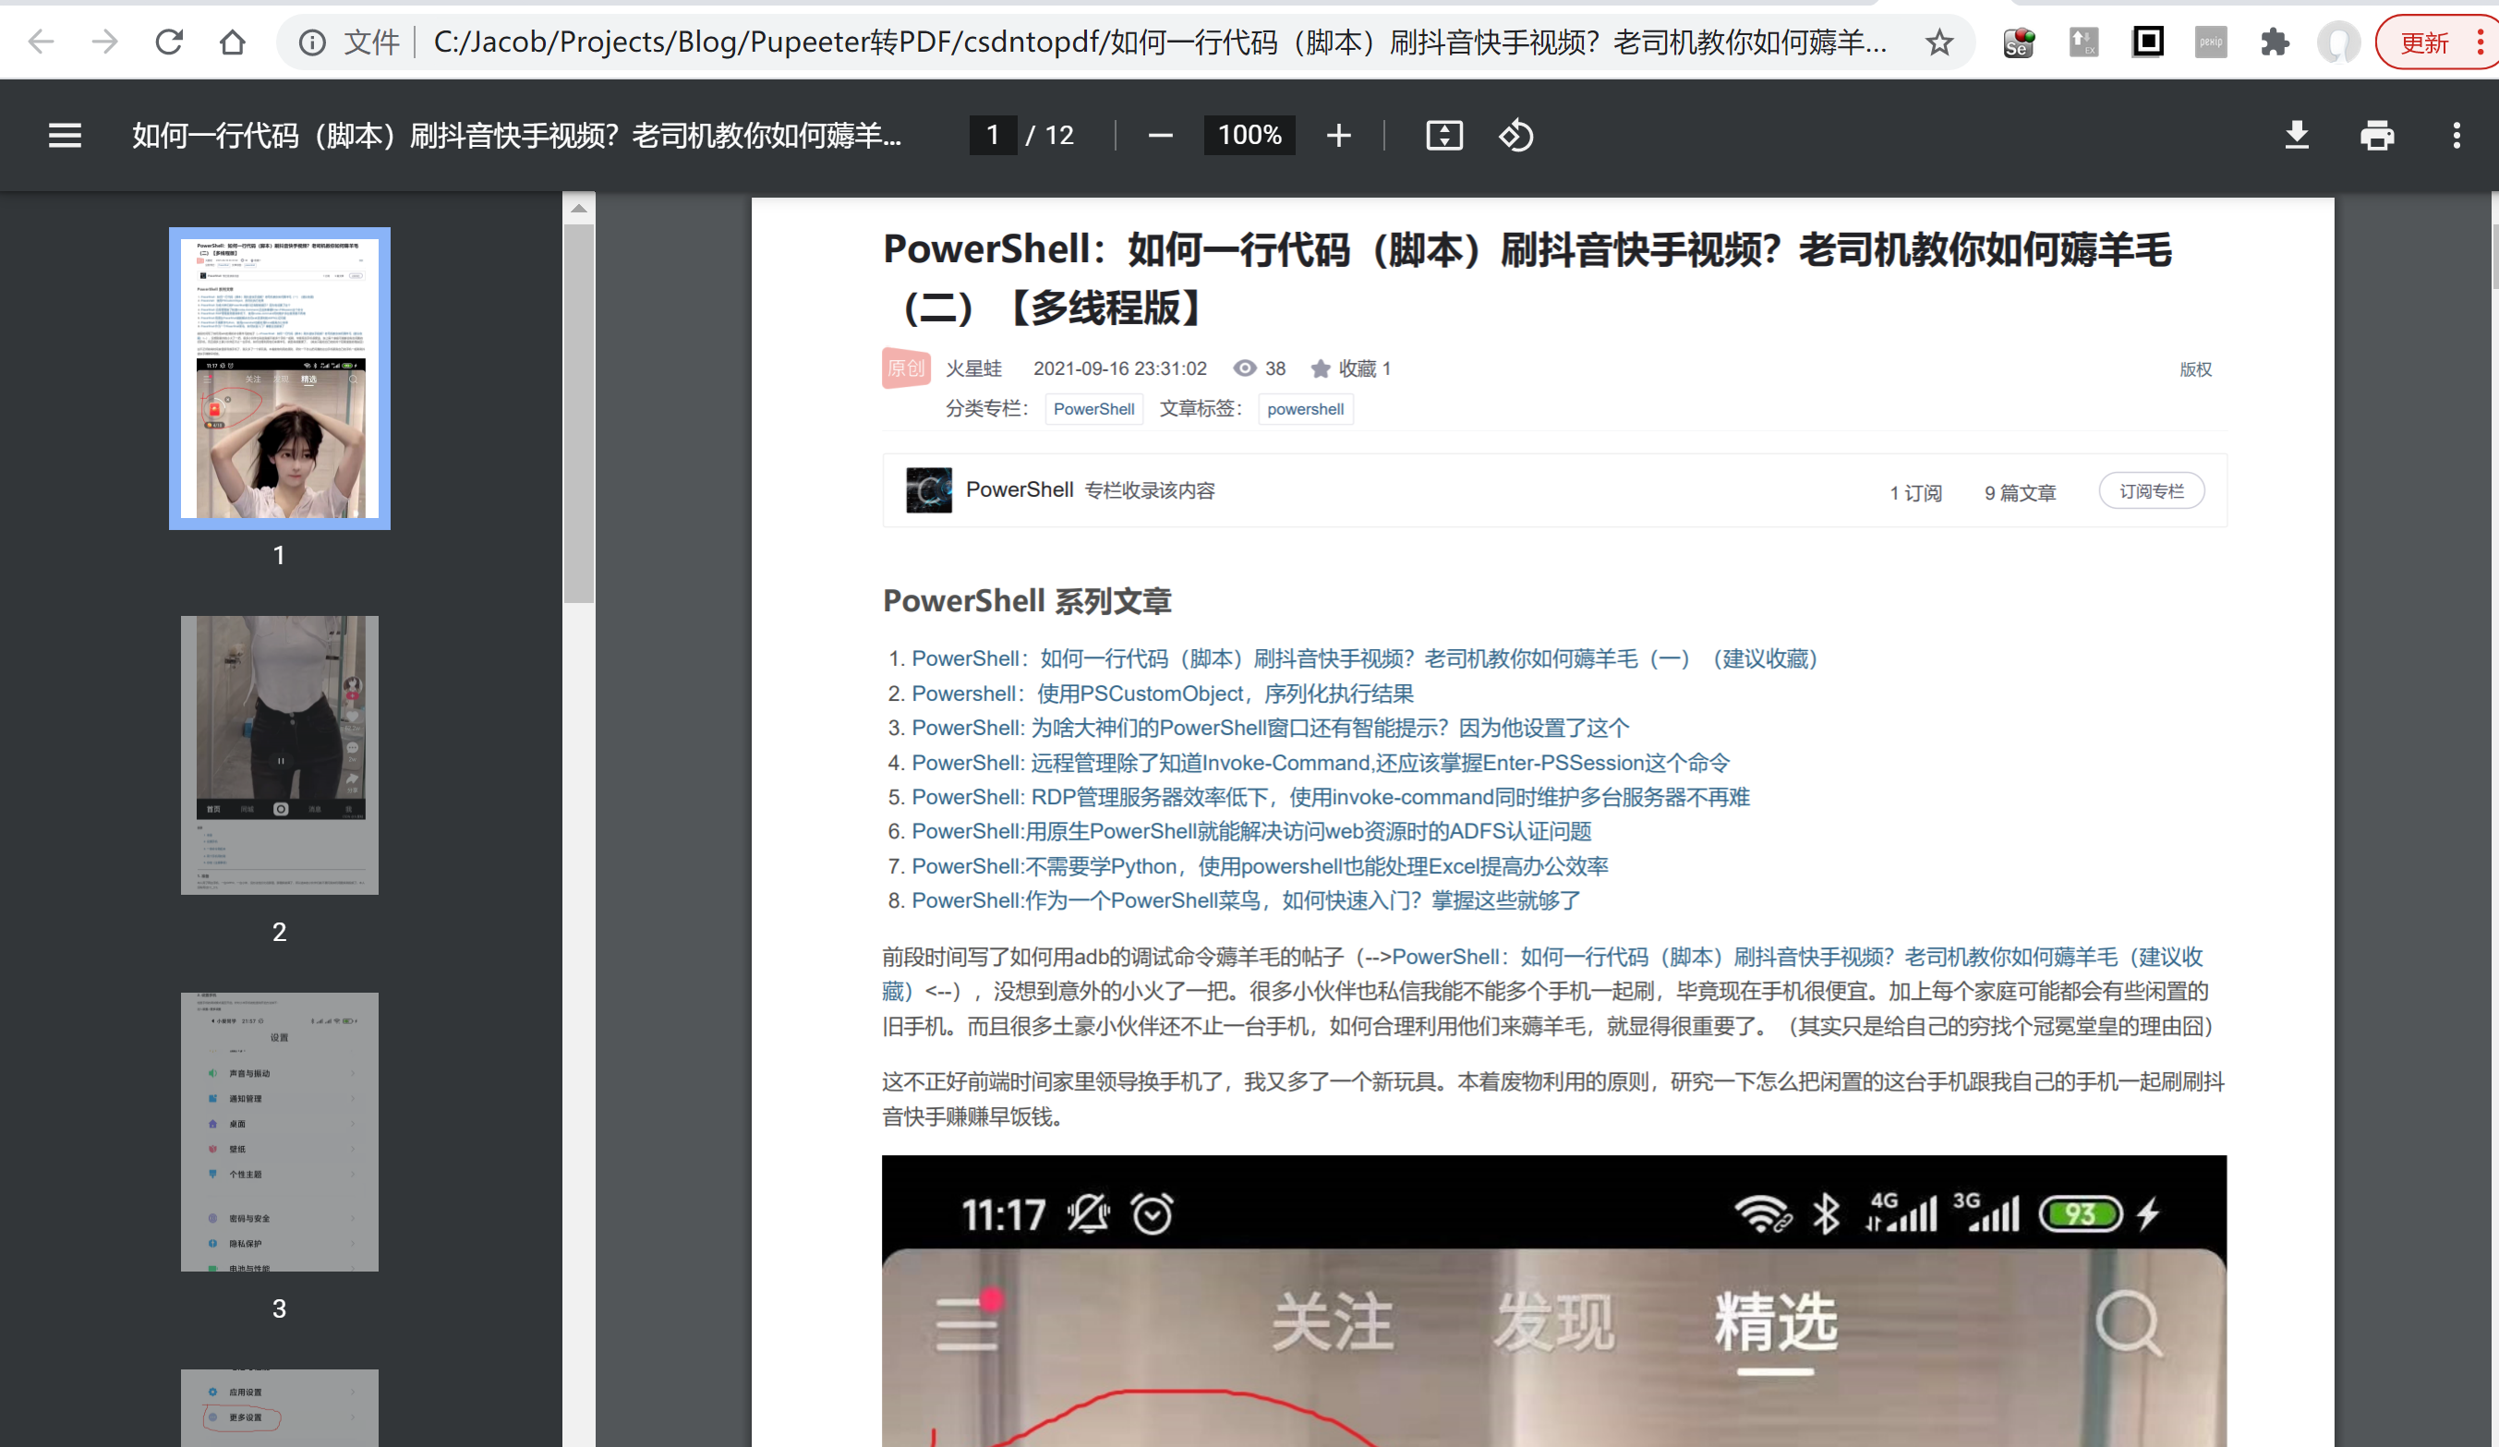The width and height of the screenshot is (2499, 1447).
Task: Toggle the PDF sidebar hamburger menu
Action: (66, 135)
